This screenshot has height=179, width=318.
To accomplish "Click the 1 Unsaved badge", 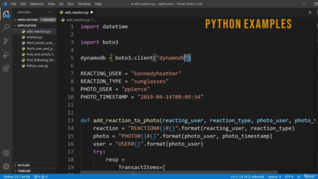I will (48, 20).
